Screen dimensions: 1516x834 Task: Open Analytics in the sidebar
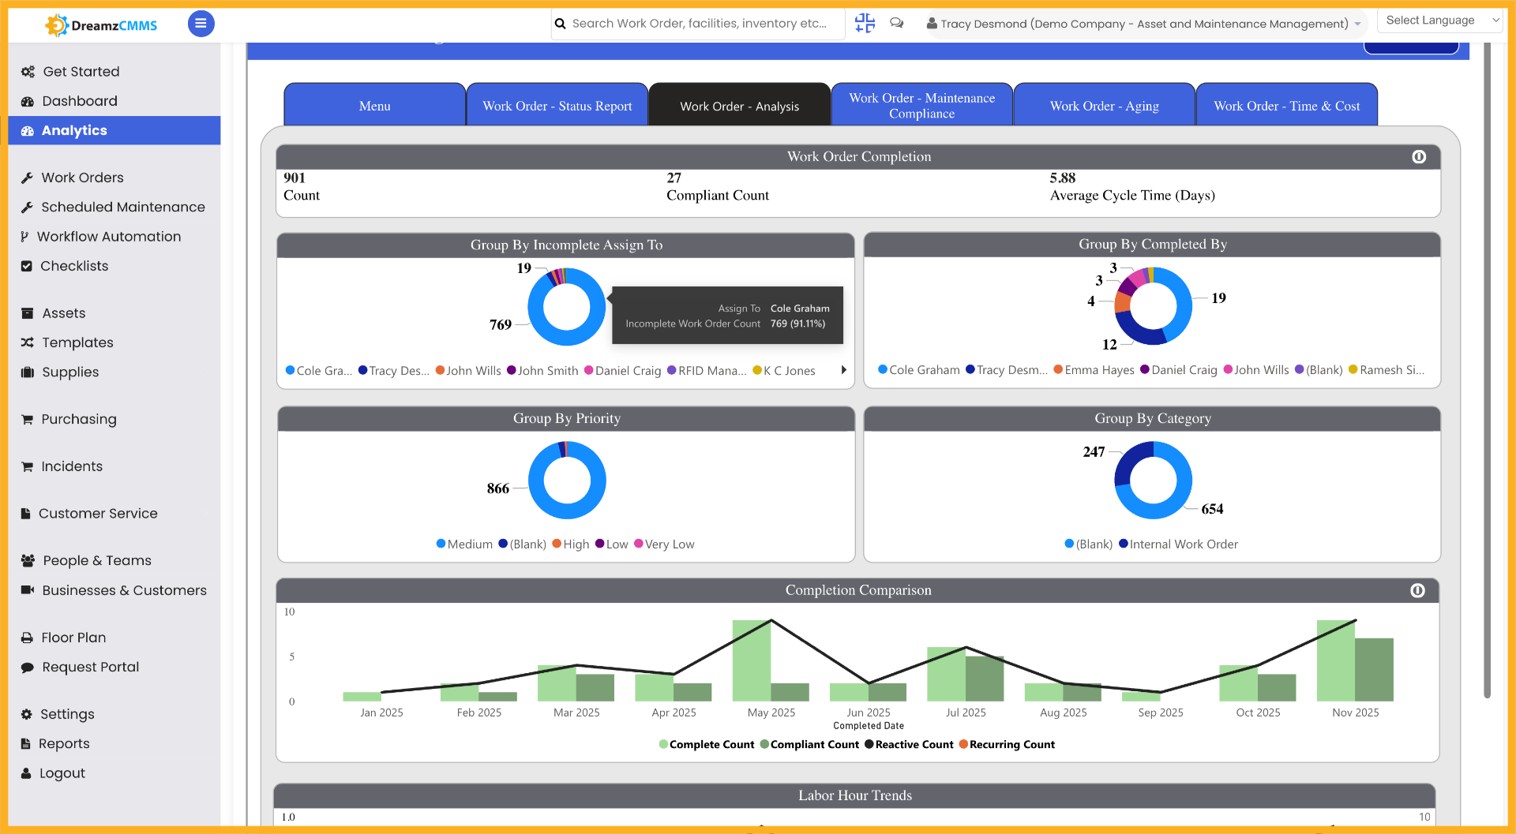click(114, 131)
